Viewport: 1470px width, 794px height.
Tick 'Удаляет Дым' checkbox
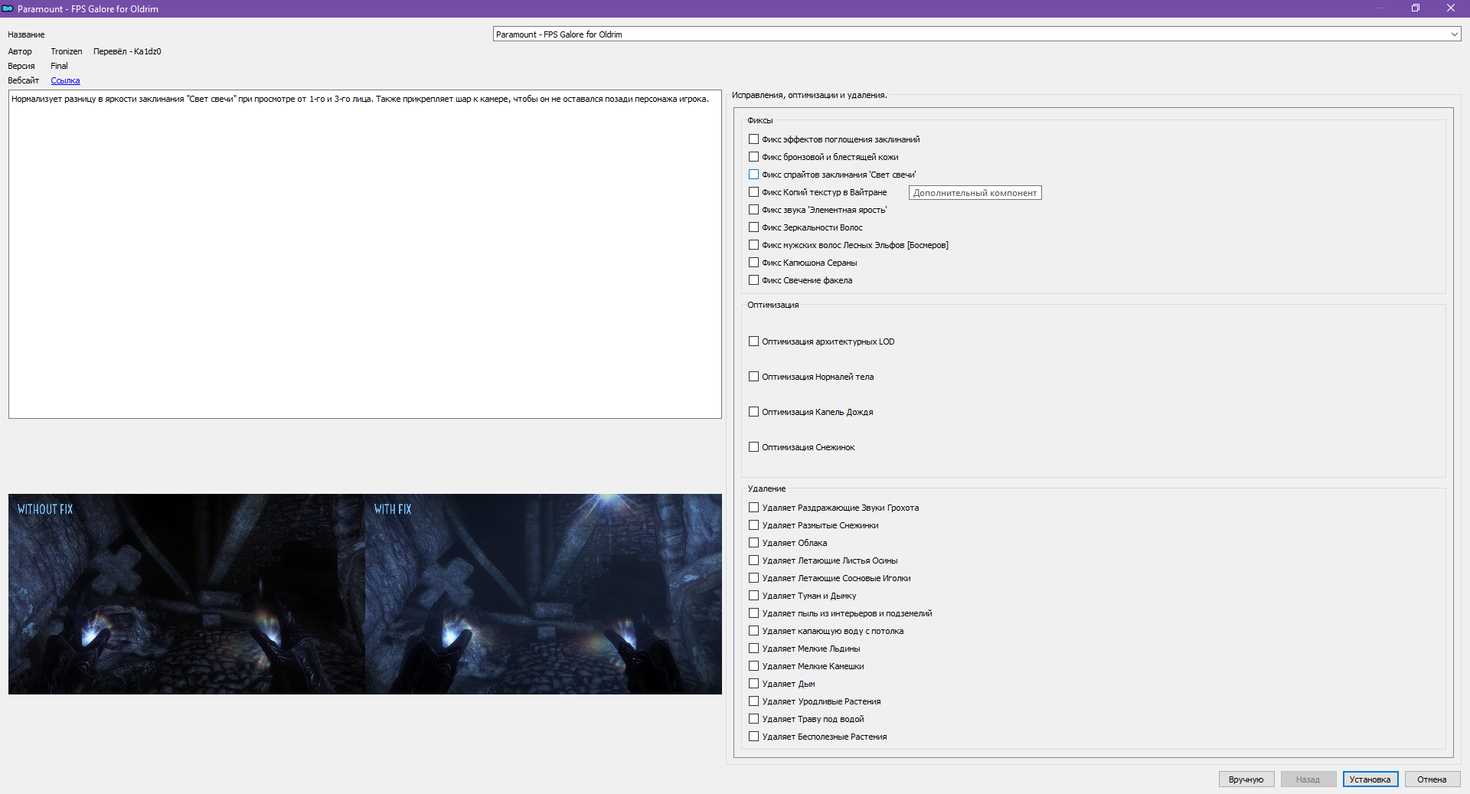(x=753, y=684)
